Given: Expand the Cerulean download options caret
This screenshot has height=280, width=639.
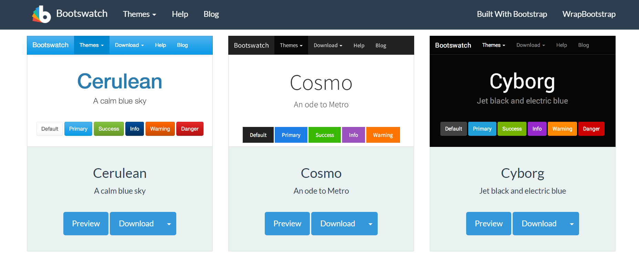Looking at the screenshot, I should [x=169, y=224].
